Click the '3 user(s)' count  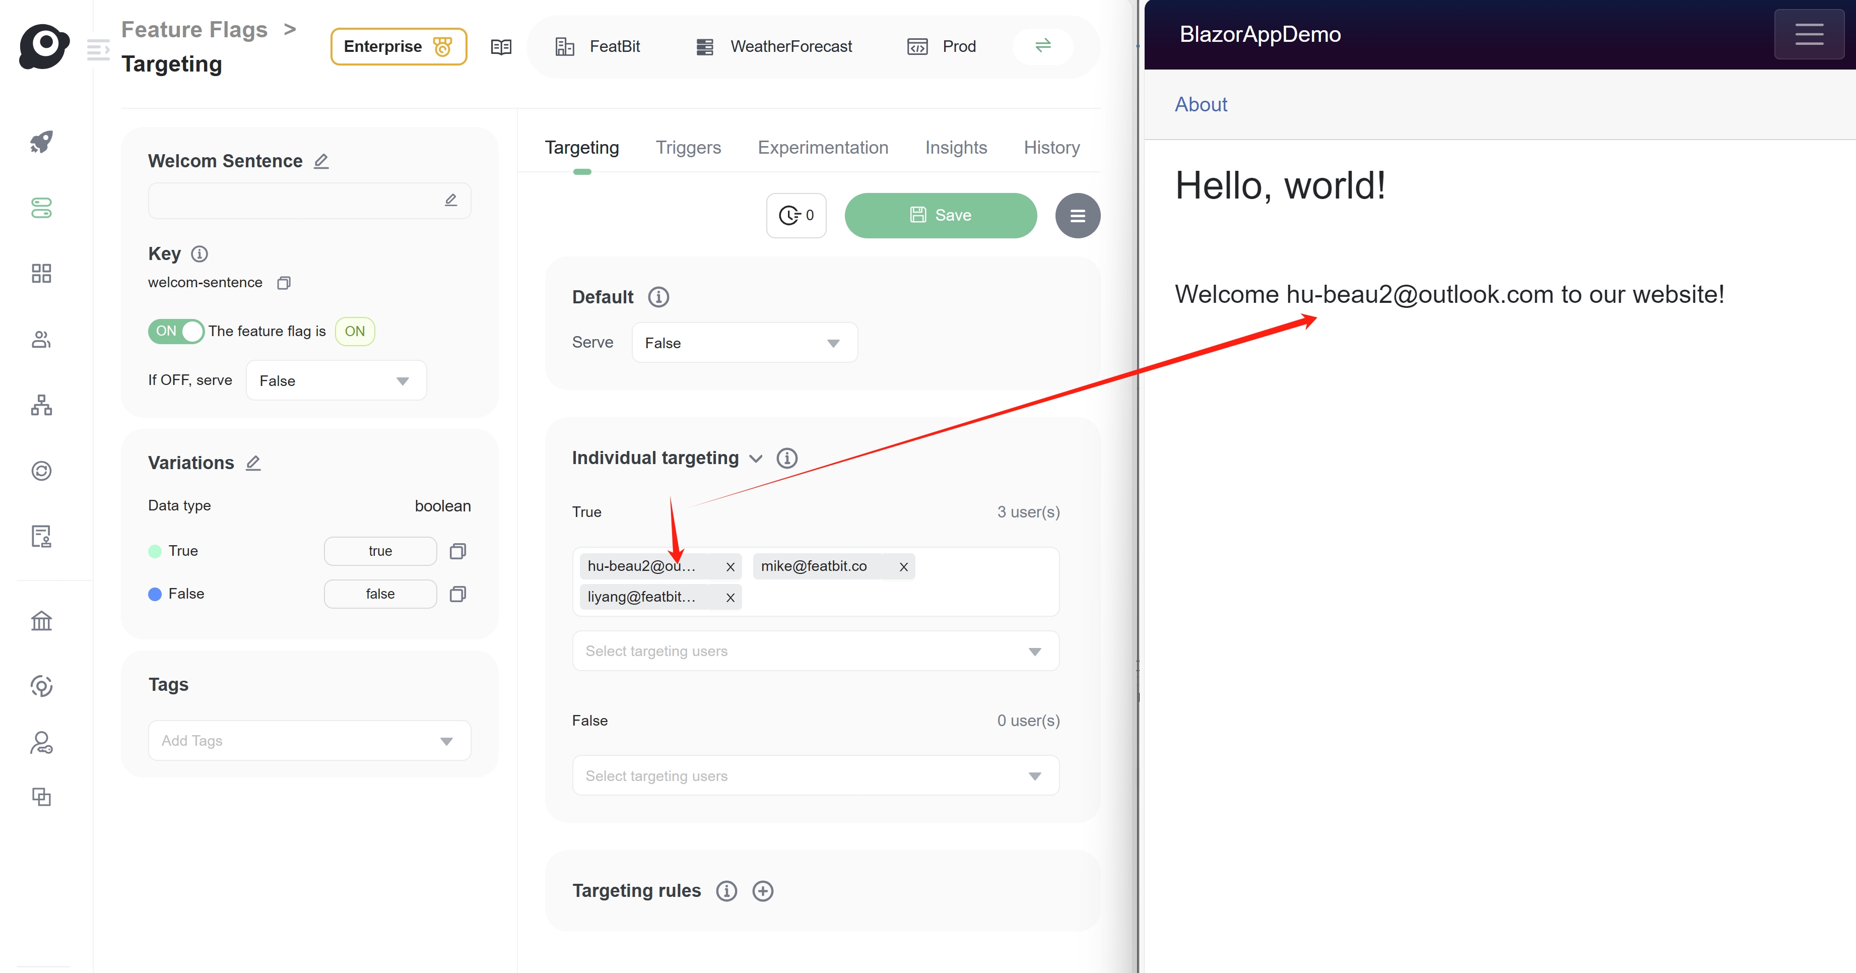tap(1028, 512)
